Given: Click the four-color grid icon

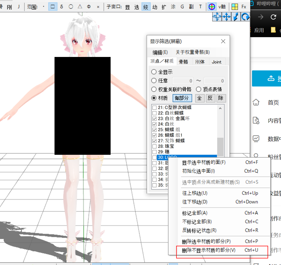Looking at the screenshot, I should [235, 7].
